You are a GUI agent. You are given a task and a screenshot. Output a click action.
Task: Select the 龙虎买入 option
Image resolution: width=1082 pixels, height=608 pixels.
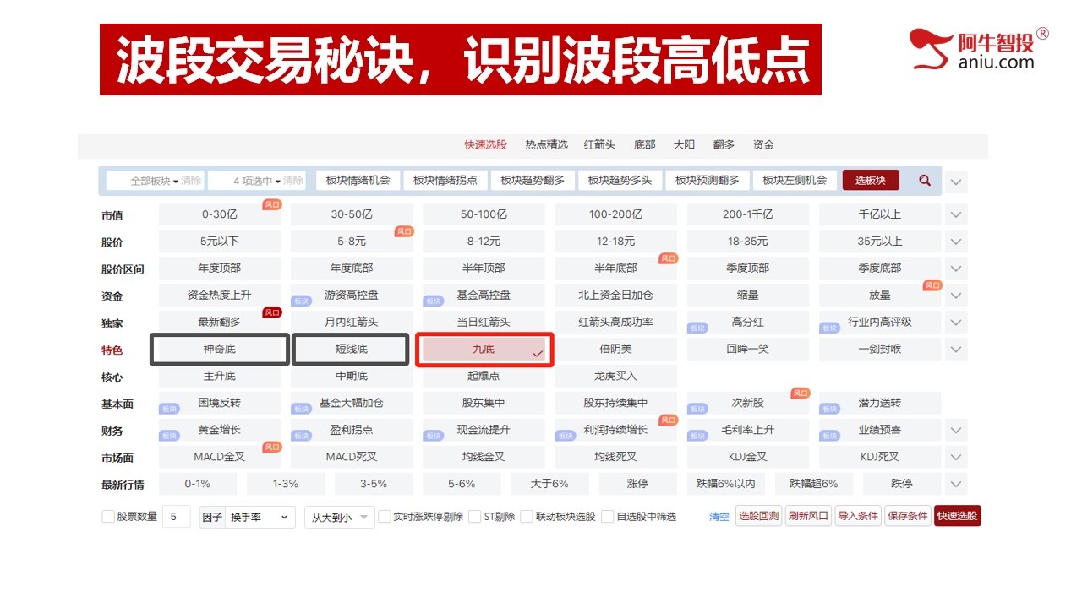coord(616,377)
